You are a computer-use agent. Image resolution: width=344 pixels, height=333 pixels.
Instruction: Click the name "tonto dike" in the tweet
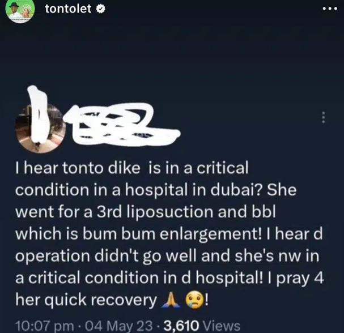(x=101, y=168)
